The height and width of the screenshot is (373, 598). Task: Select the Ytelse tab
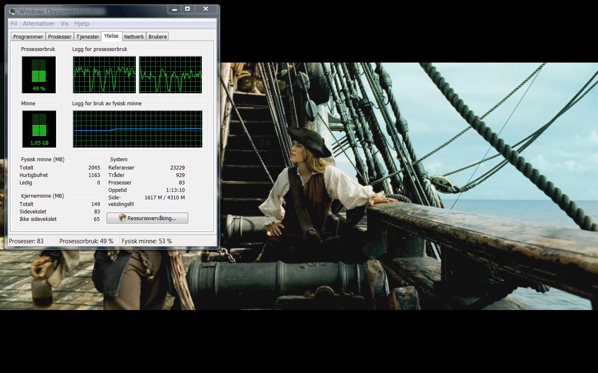[111, 36]
